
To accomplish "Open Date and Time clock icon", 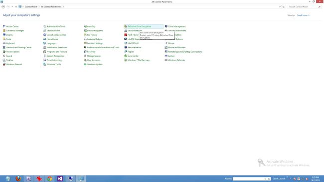I will (44, 30).
